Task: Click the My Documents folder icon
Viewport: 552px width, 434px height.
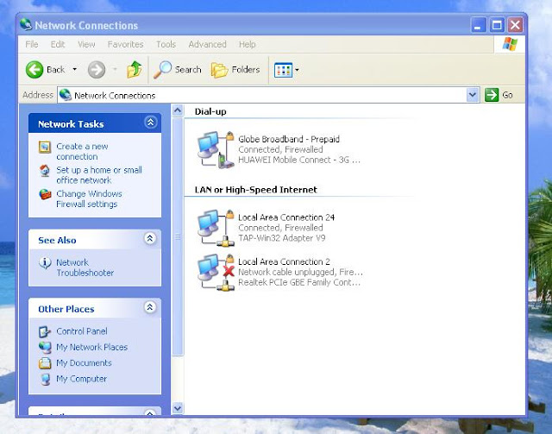Action: pyautogui.click(x=45, y=363)
